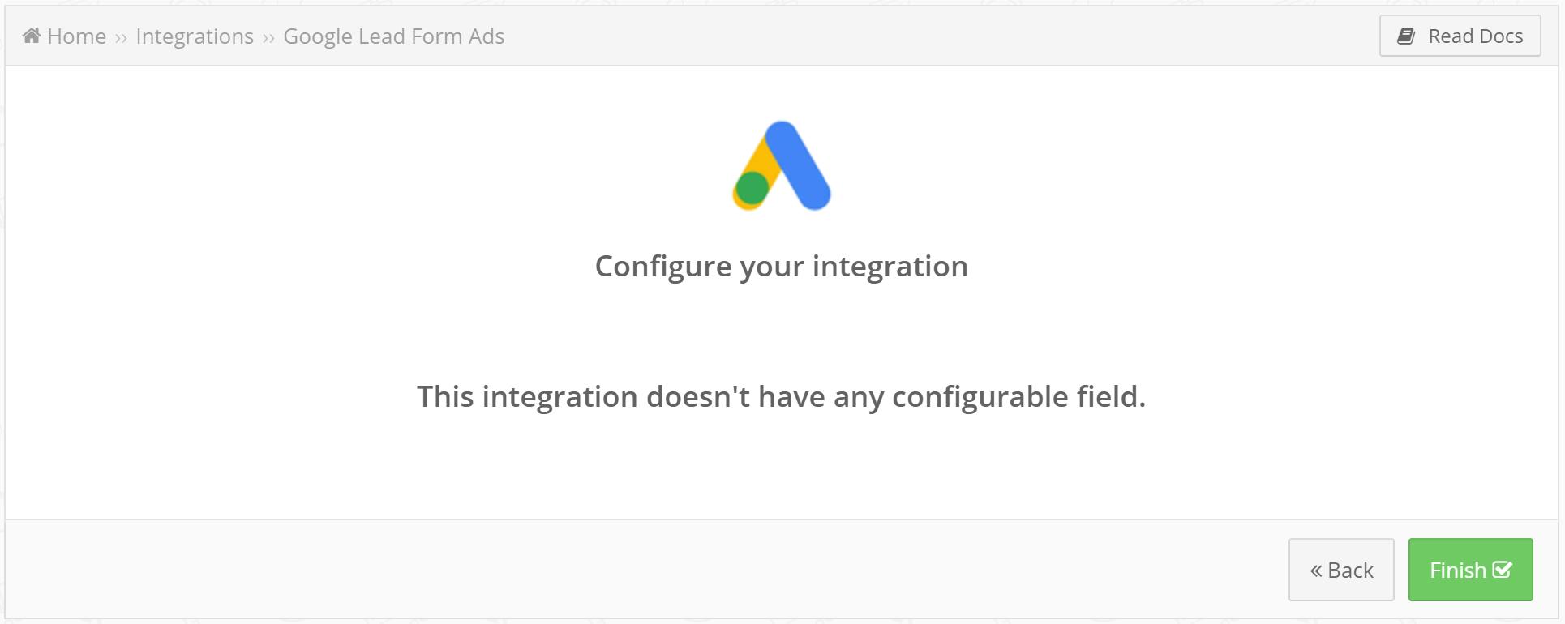Viewport: 1565px width, 624px height.
Task: Click the blue bar of the Ads logo
Action: [799, 165]
